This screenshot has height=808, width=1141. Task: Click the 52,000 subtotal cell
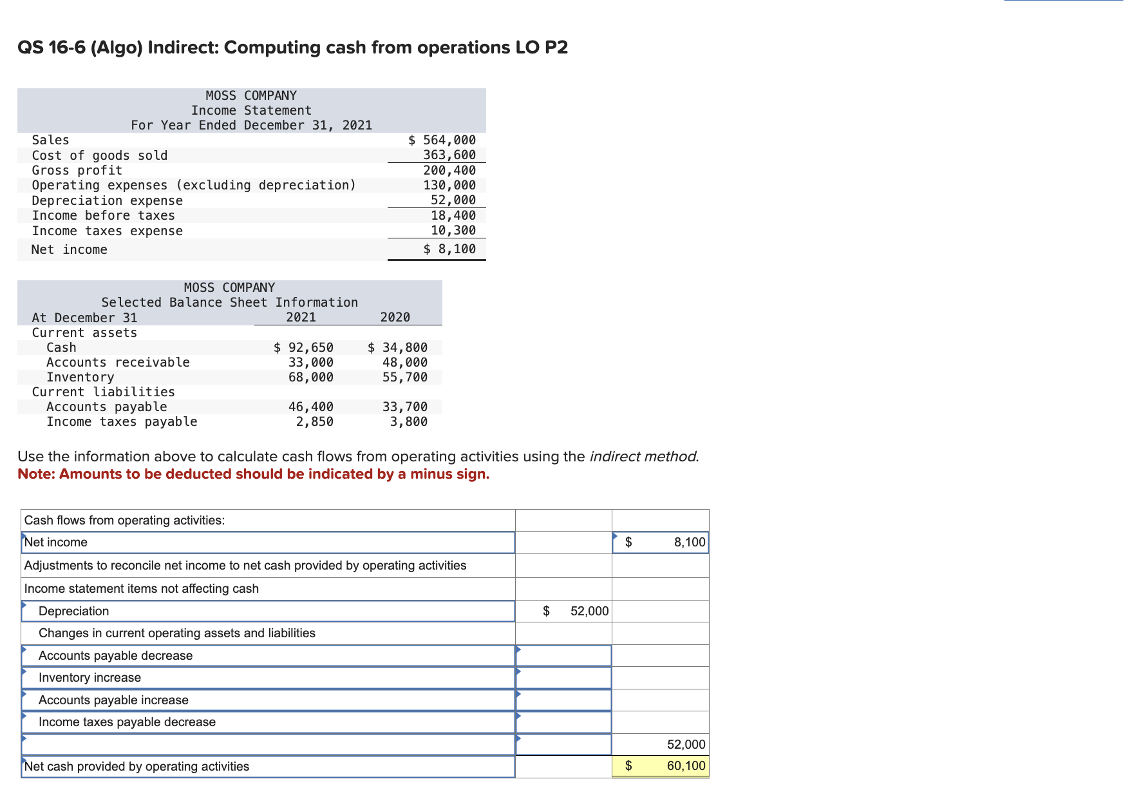[660, 744]
